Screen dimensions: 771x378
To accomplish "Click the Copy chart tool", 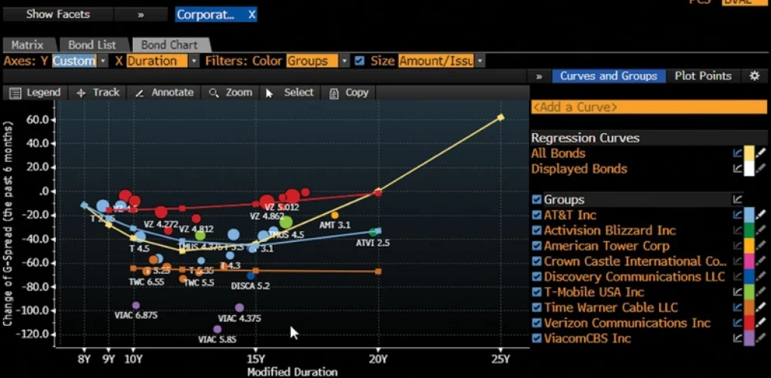I will [x=348, y=92].
